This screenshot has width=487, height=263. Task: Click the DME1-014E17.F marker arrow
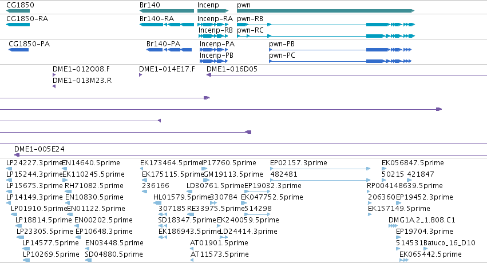pos(140,75)
